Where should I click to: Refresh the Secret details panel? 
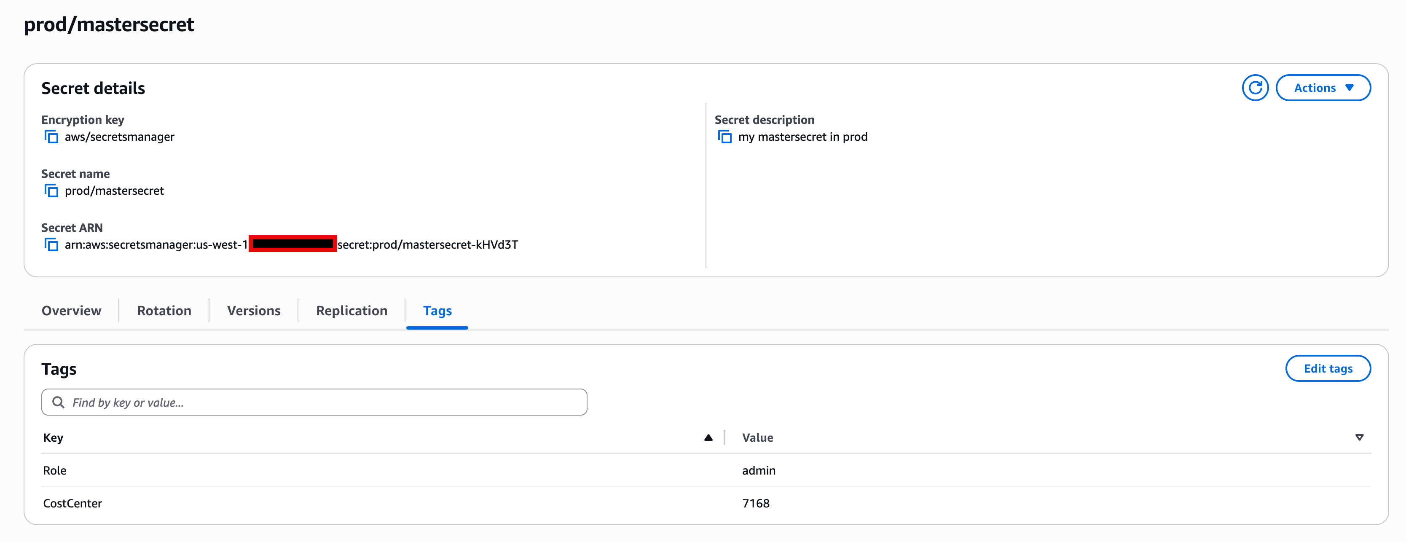pos(1256,87)
